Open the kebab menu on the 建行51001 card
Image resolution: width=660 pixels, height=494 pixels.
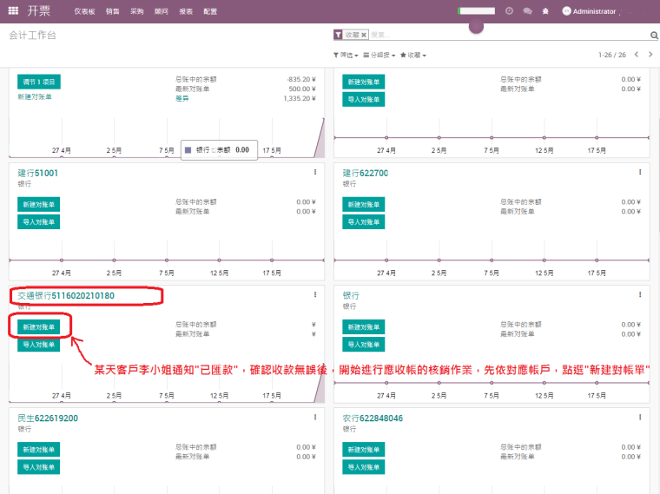(315, 172)
